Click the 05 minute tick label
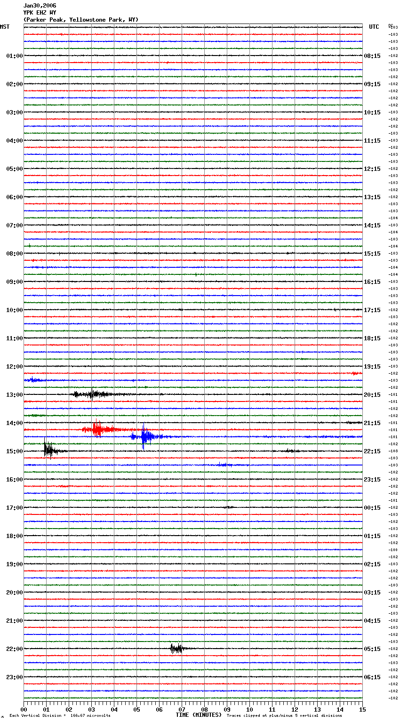Image resolution: width=400 pixels, height=722 pixels. 136,709
